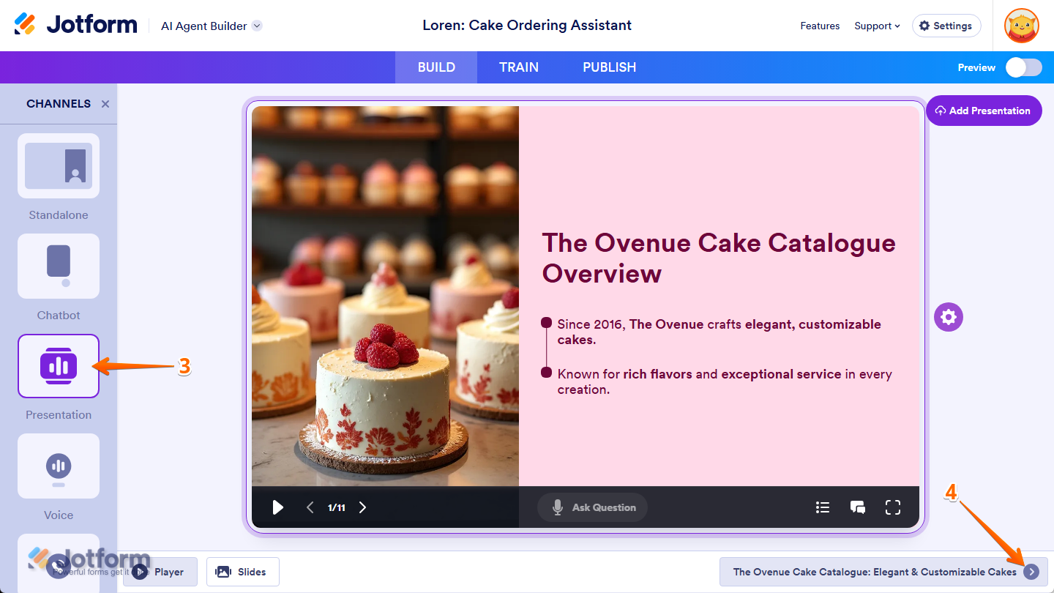Go to the previous slide
The height and width of the screenshot is (593, 1054).
[x=310, y=507]
